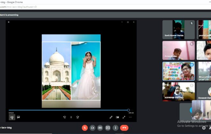Pause the playing video

point(71,117)
